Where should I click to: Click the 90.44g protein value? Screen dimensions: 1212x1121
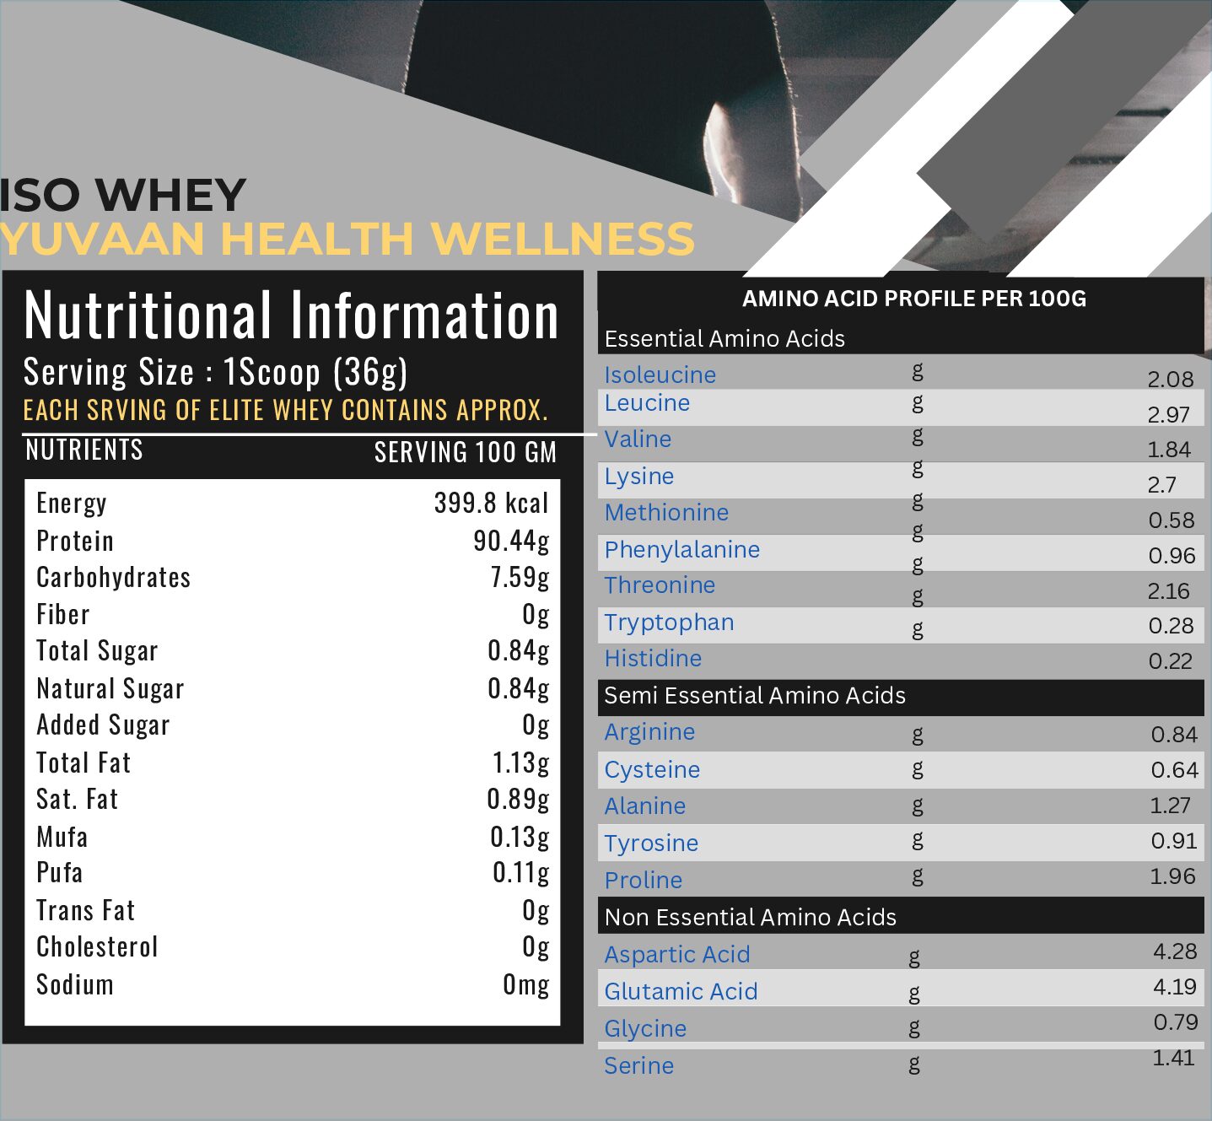click(512, 541)
